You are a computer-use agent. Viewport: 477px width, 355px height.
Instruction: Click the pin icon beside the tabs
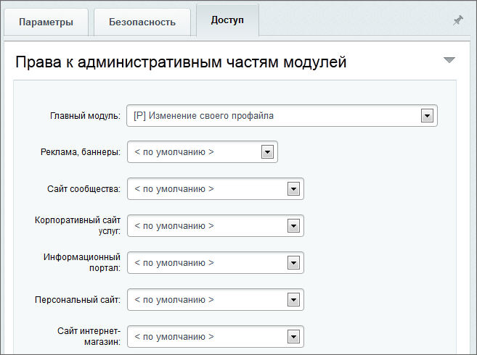[457, 21]
